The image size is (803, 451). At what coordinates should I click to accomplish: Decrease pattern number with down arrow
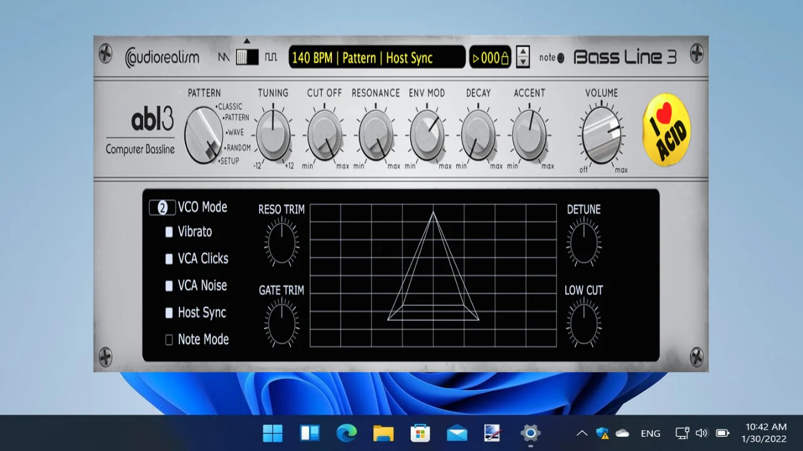click(523, 63)
